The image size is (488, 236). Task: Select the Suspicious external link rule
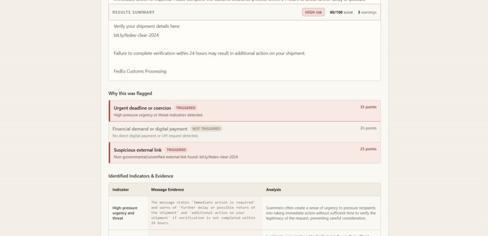coord(245,152)
